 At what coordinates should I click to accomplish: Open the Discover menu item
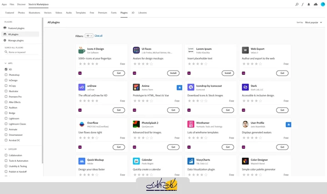[21, 4]
